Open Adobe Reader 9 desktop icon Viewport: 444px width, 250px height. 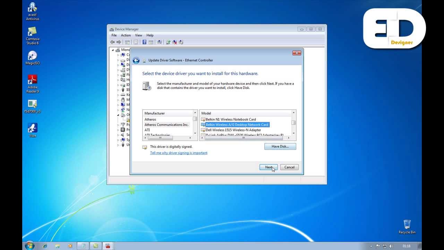(32, 84)
